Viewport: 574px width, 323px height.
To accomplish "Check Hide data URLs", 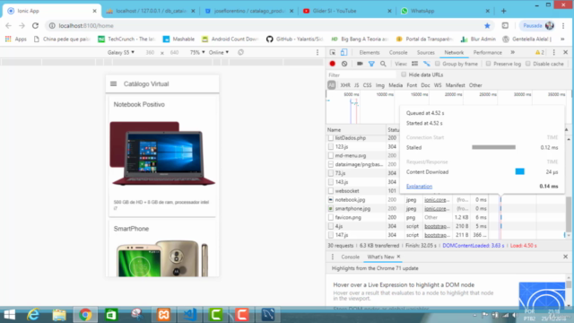I will (x=404, y=74).
